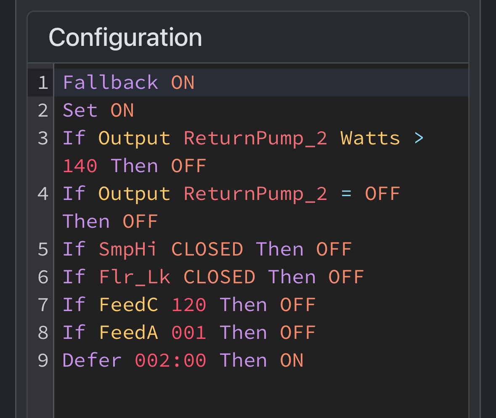Viewport: 496px width, 418px height.
Task: Click the 'Fallback' keyword on line 1
Action: 110,83
